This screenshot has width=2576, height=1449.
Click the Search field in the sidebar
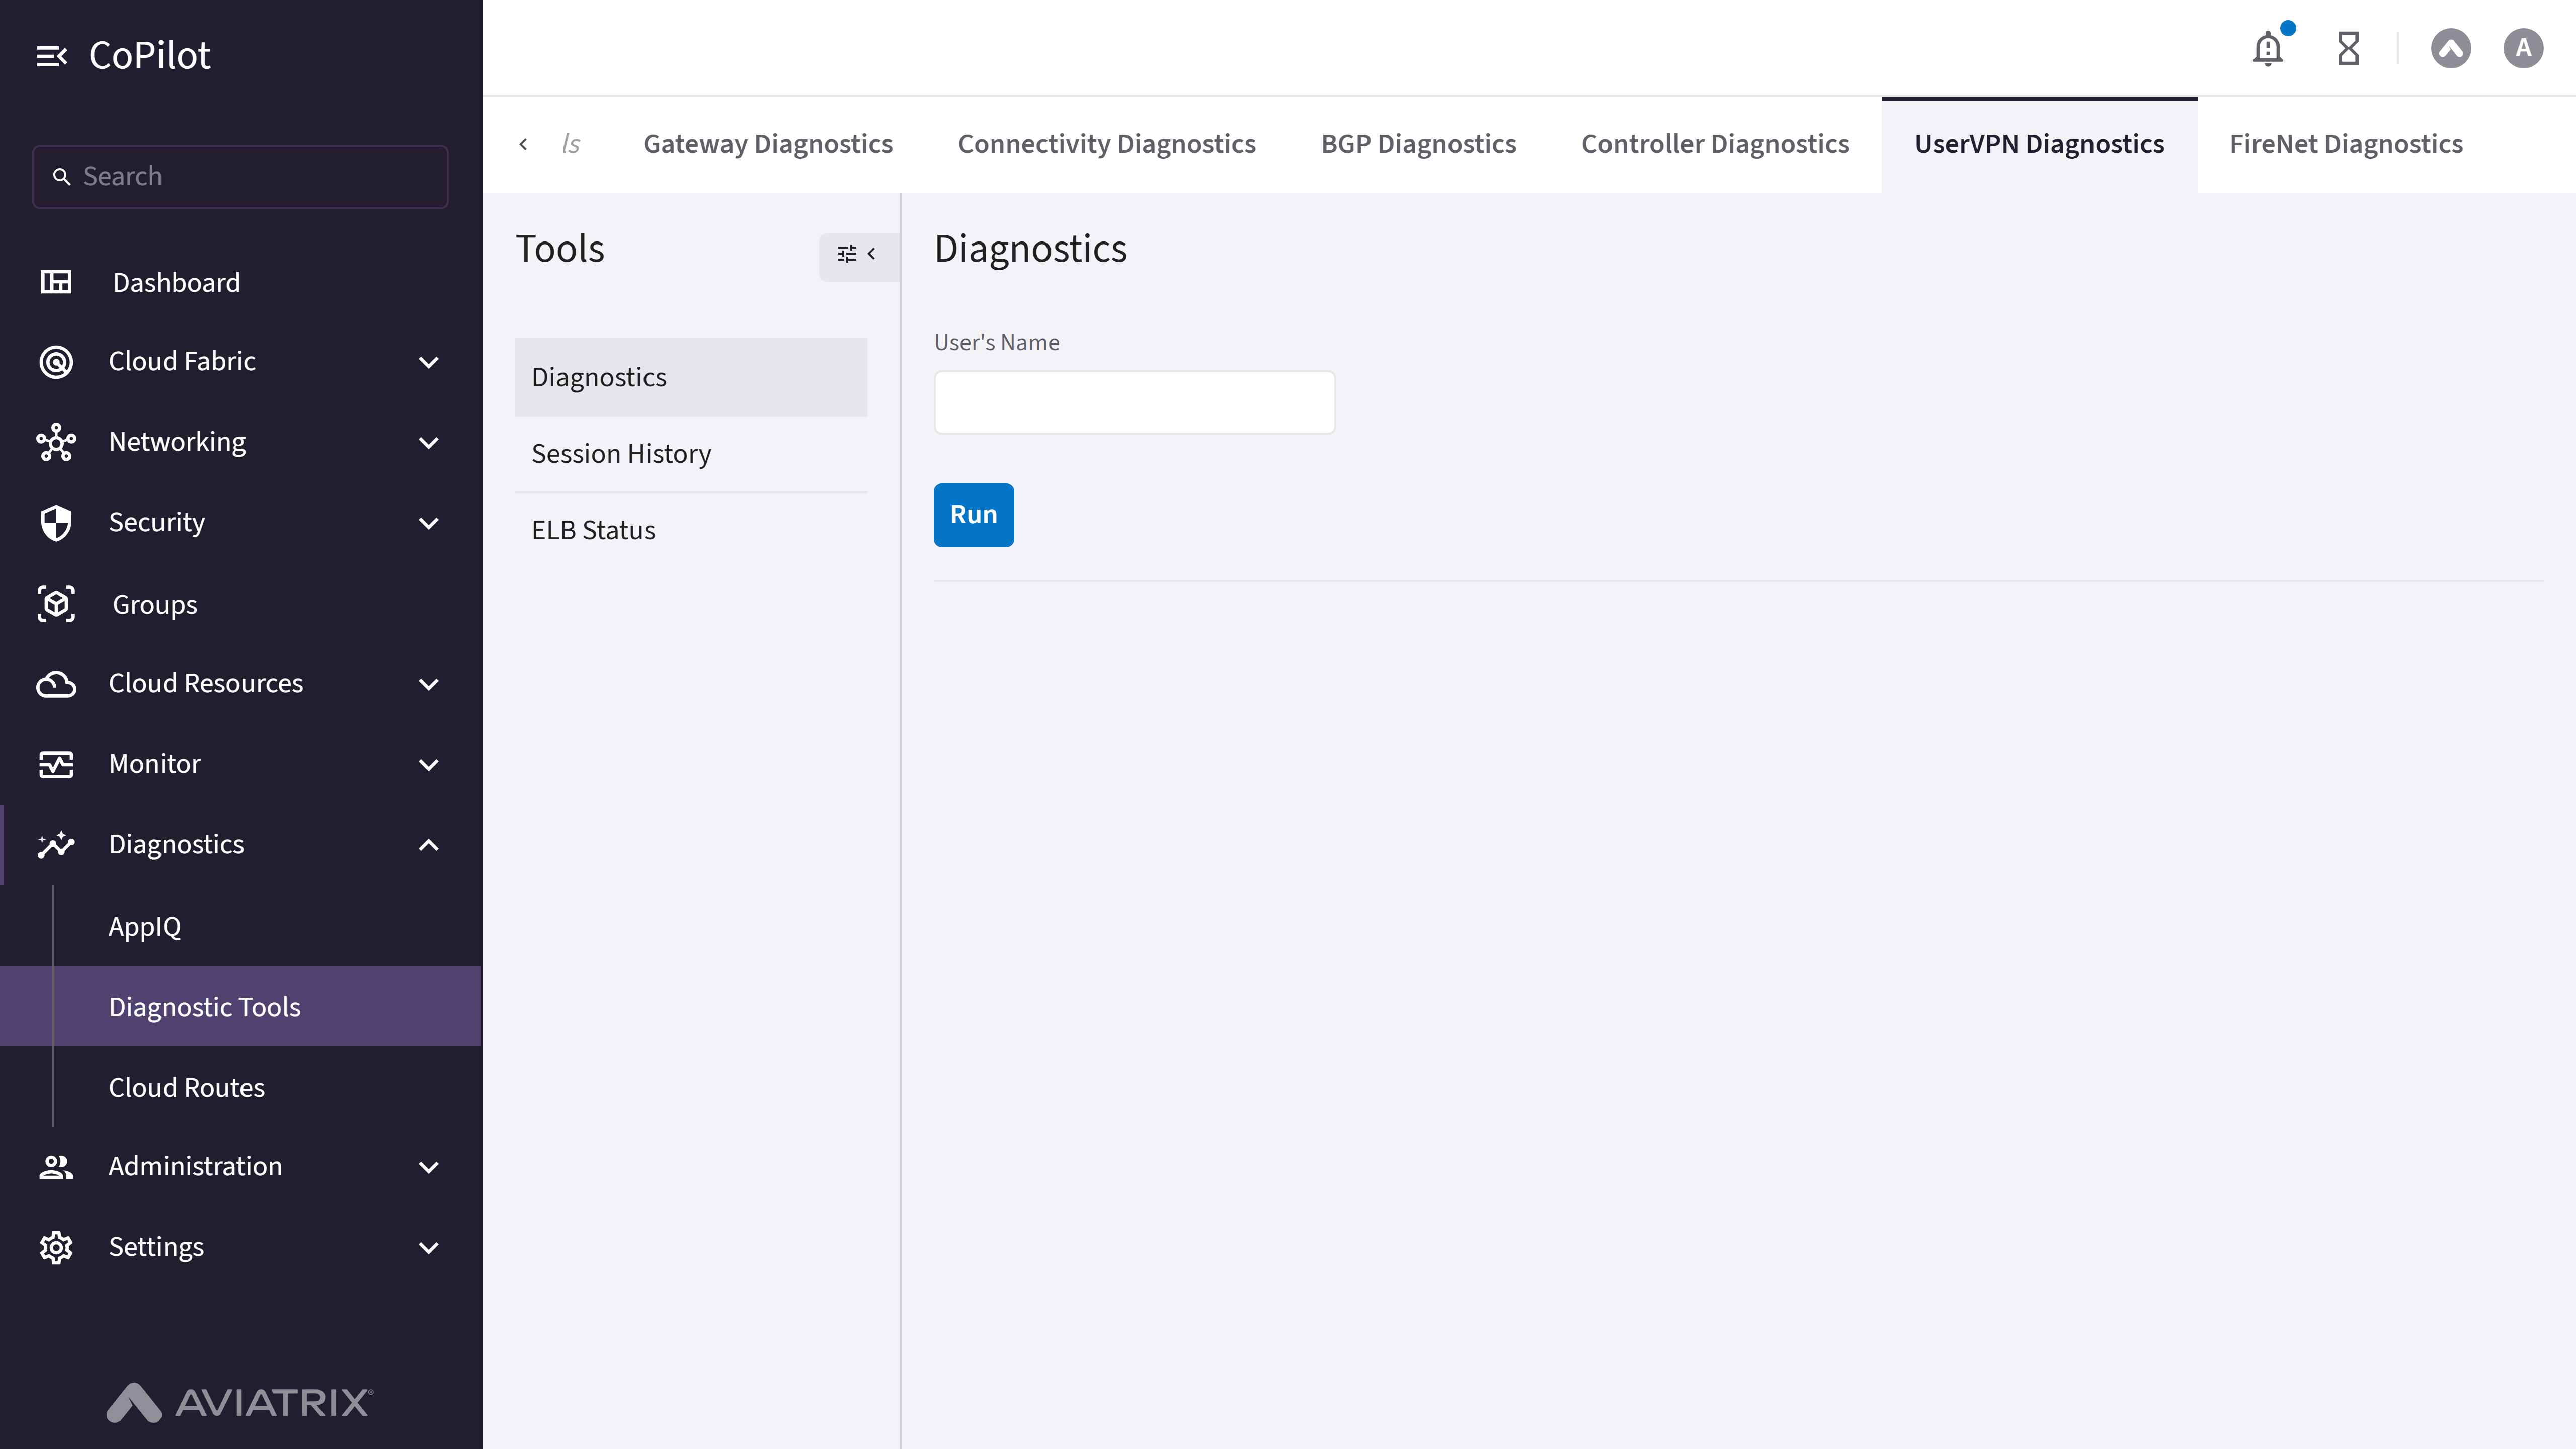pyautogui.click(x=240, y=177)
